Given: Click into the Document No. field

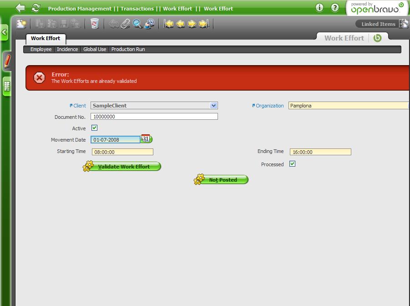Looking at the screenshot, I should pyautogui.click(x=154, y=117).
